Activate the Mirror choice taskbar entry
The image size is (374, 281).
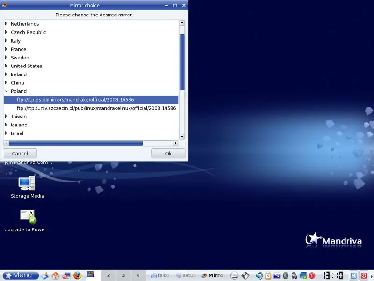click(212, 275)
